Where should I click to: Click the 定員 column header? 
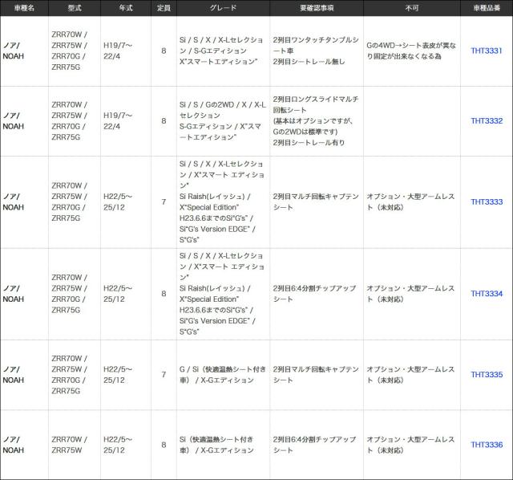(164, 8)
